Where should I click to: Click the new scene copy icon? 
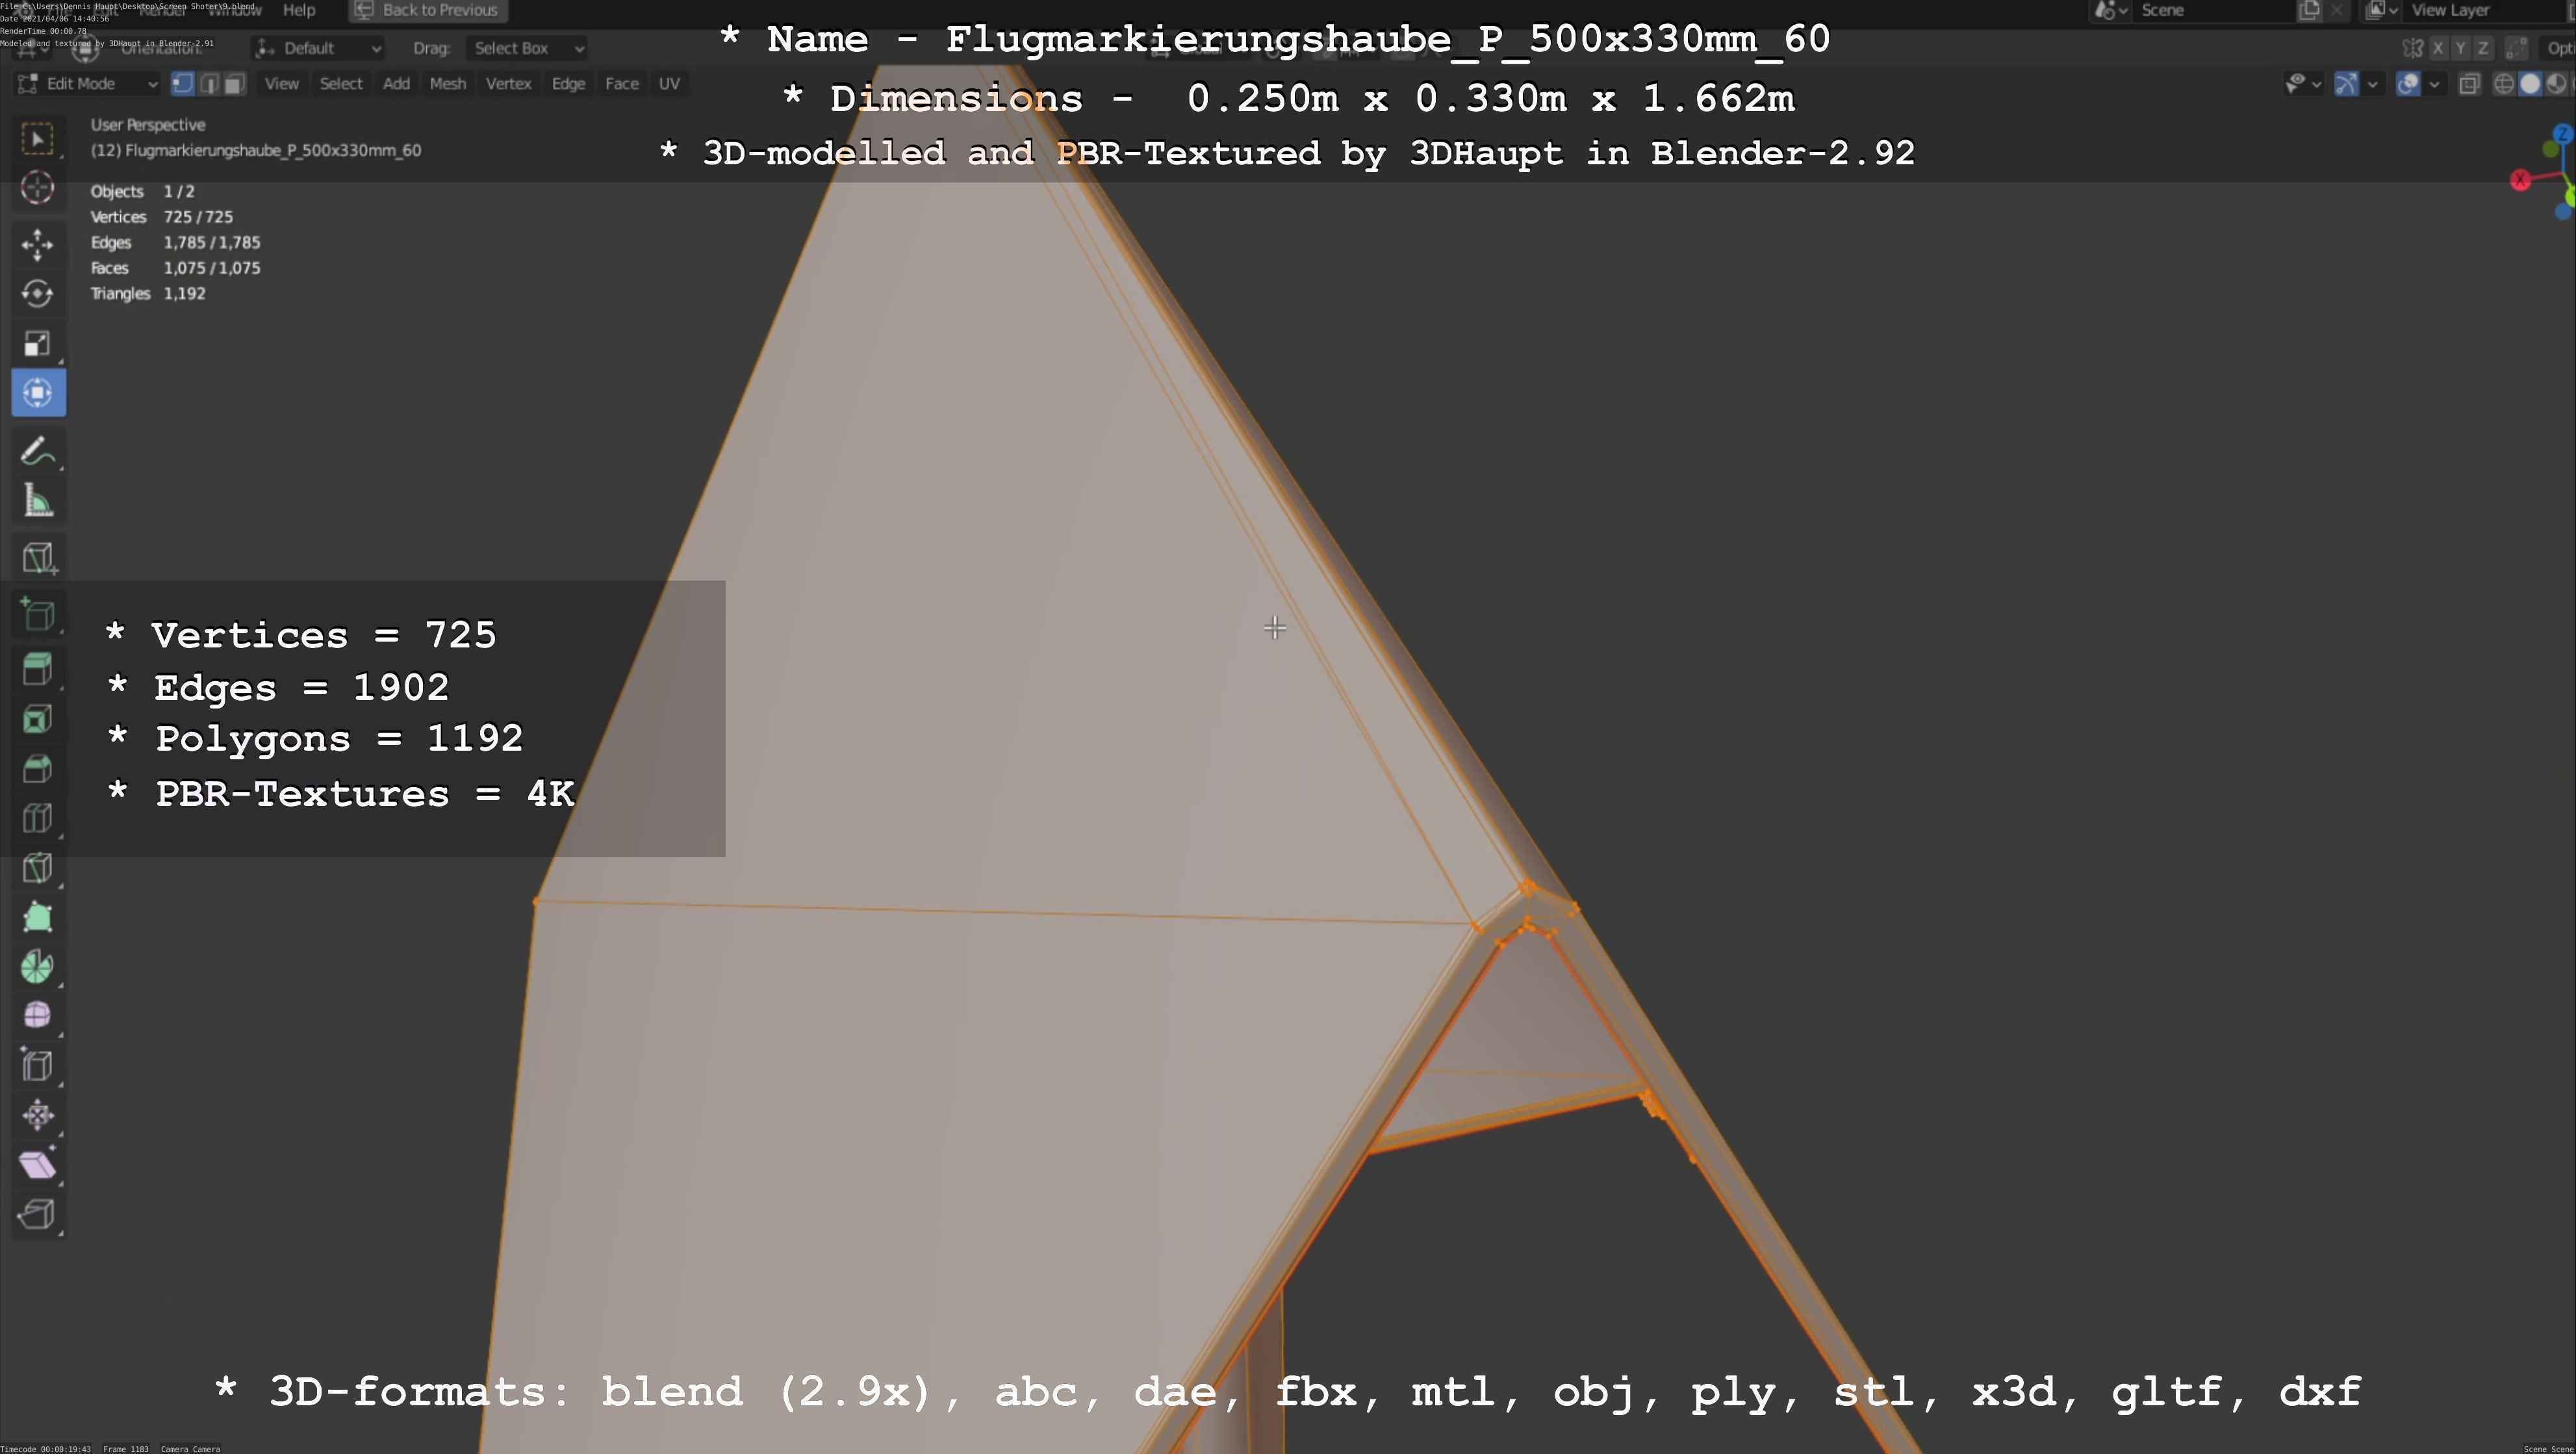(x=2309, y=10)
